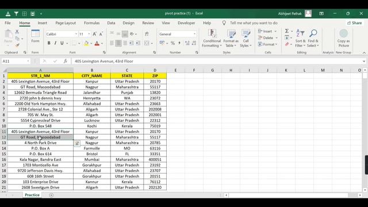368x207 pixels.
Task: Click the Increase Indent icon
Action: click(x=138, y=43)
